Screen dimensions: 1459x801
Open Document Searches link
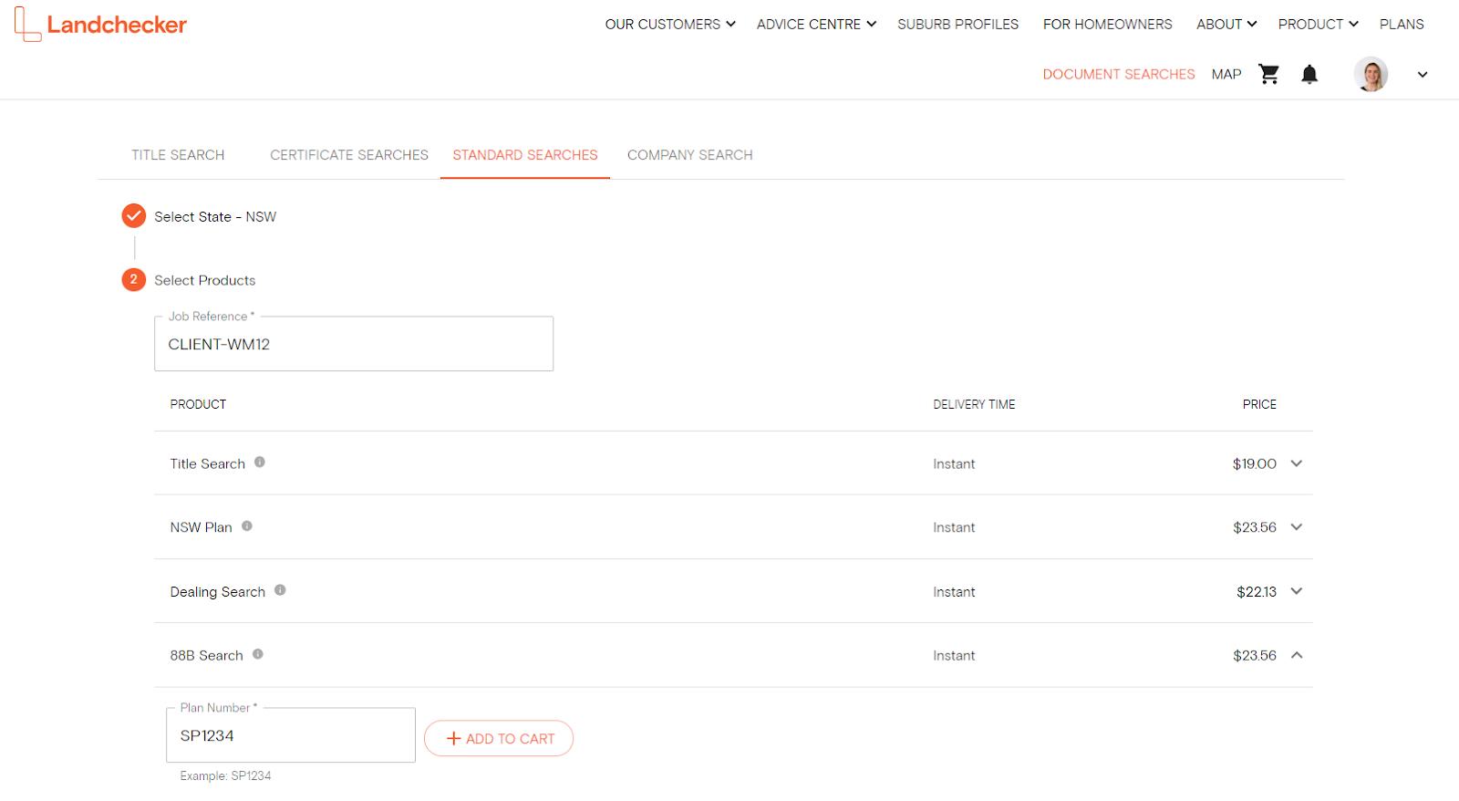[x=1119, y=75]
